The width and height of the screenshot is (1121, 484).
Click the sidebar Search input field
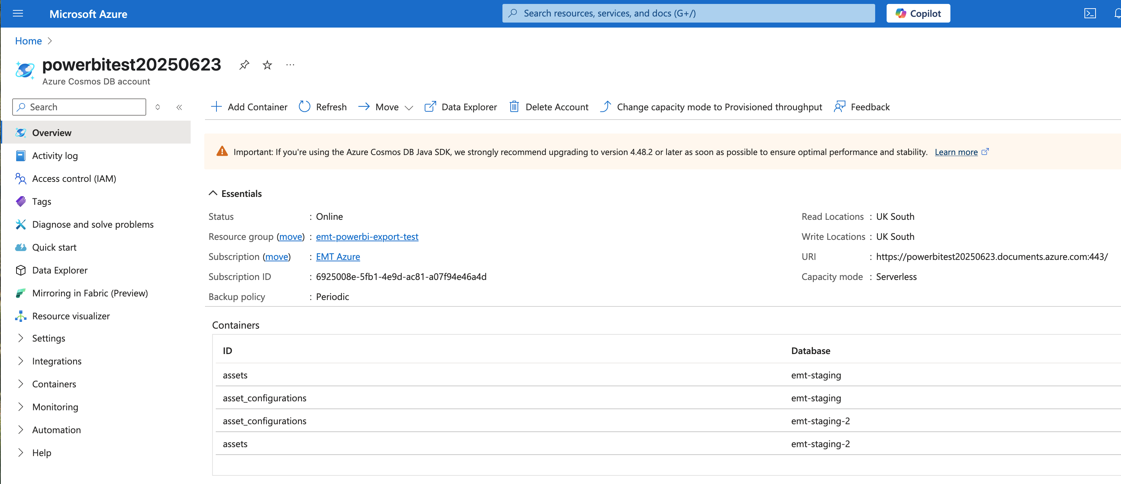click(79, 107)
